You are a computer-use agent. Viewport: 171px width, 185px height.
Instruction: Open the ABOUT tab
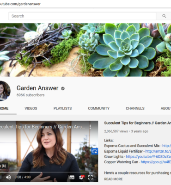[166, 108]
